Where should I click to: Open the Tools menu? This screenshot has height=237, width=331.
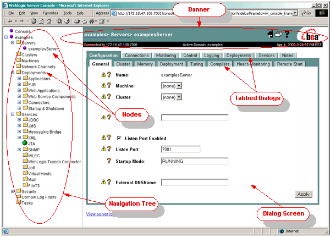coord(67,13)
